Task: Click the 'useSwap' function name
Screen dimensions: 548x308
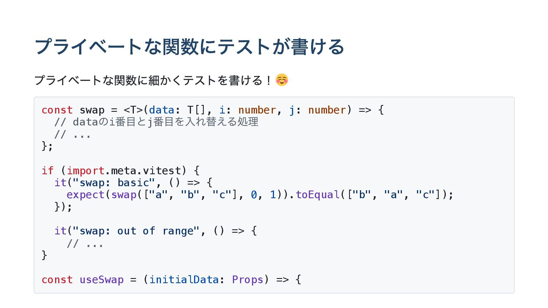Action: (102, 279)
